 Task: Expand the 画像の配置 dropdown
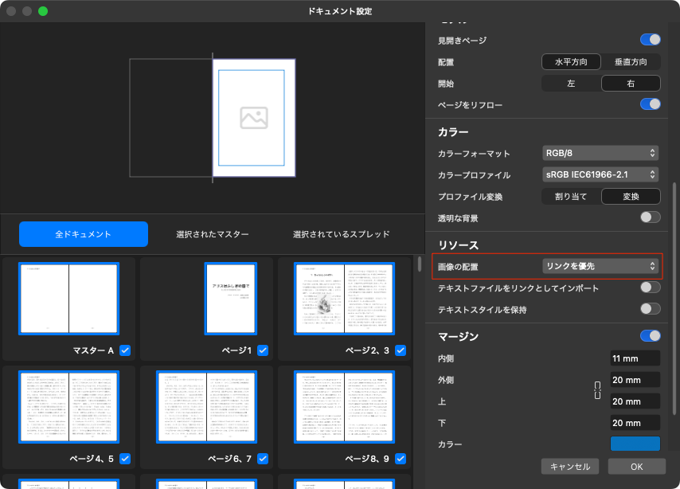[x=600, y=266]
